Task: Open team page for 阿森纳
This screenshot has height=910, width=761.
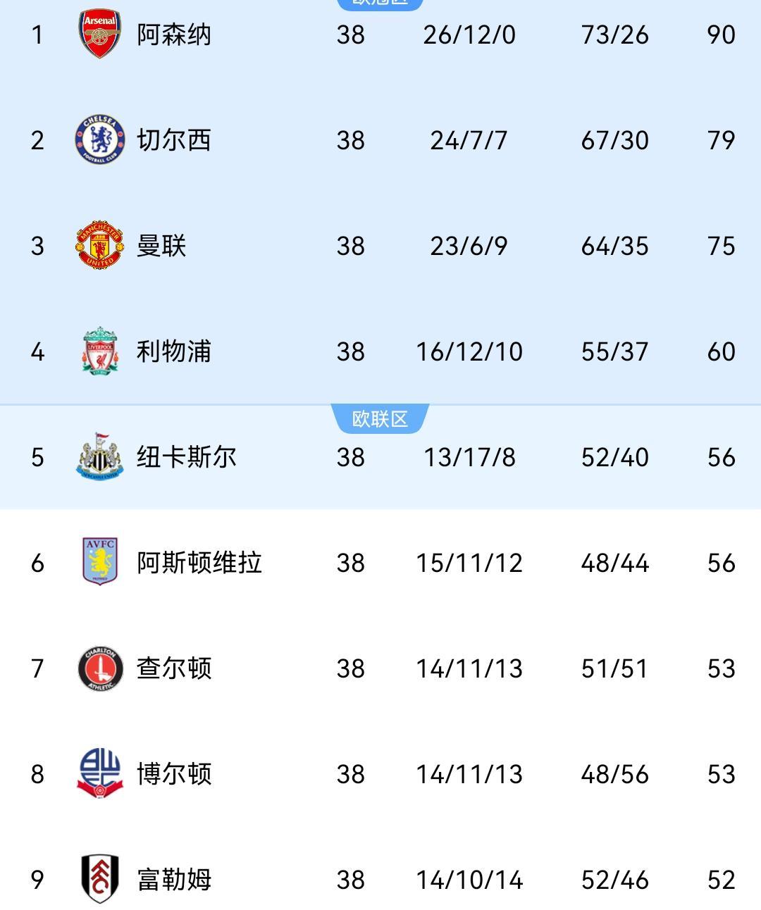Action: [173, 35]
